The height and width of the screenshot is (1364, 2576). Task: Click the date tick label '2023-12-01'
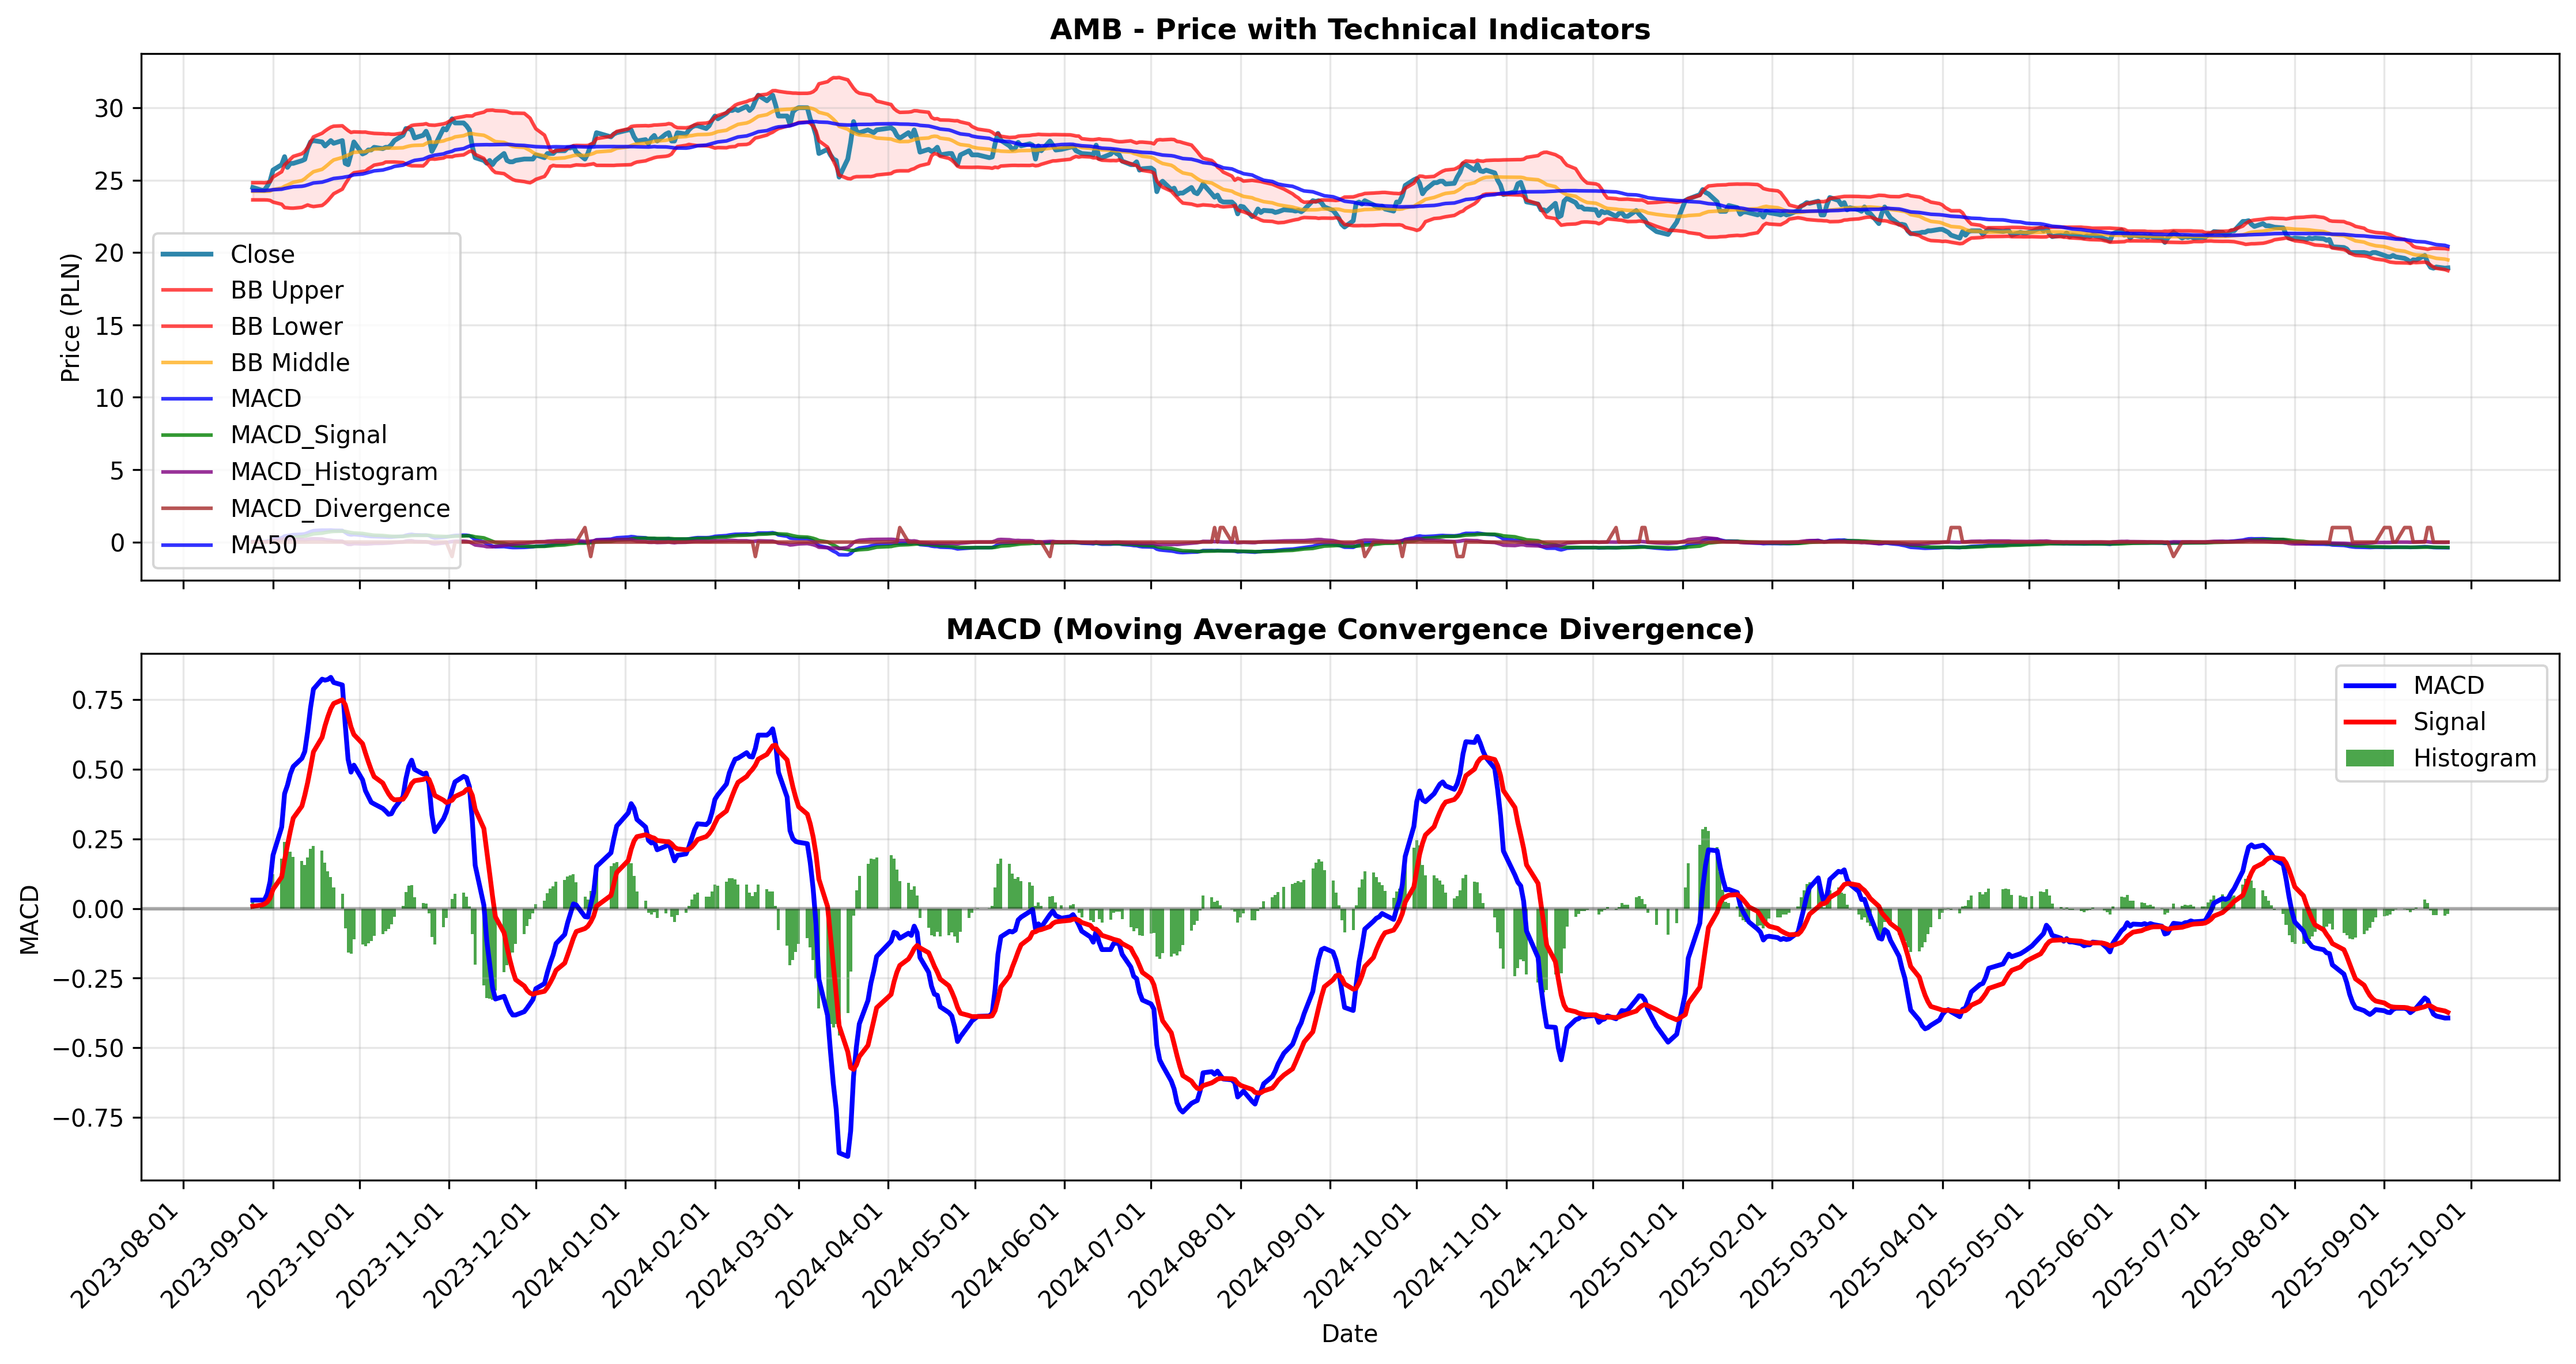[x=478, y=1255]
